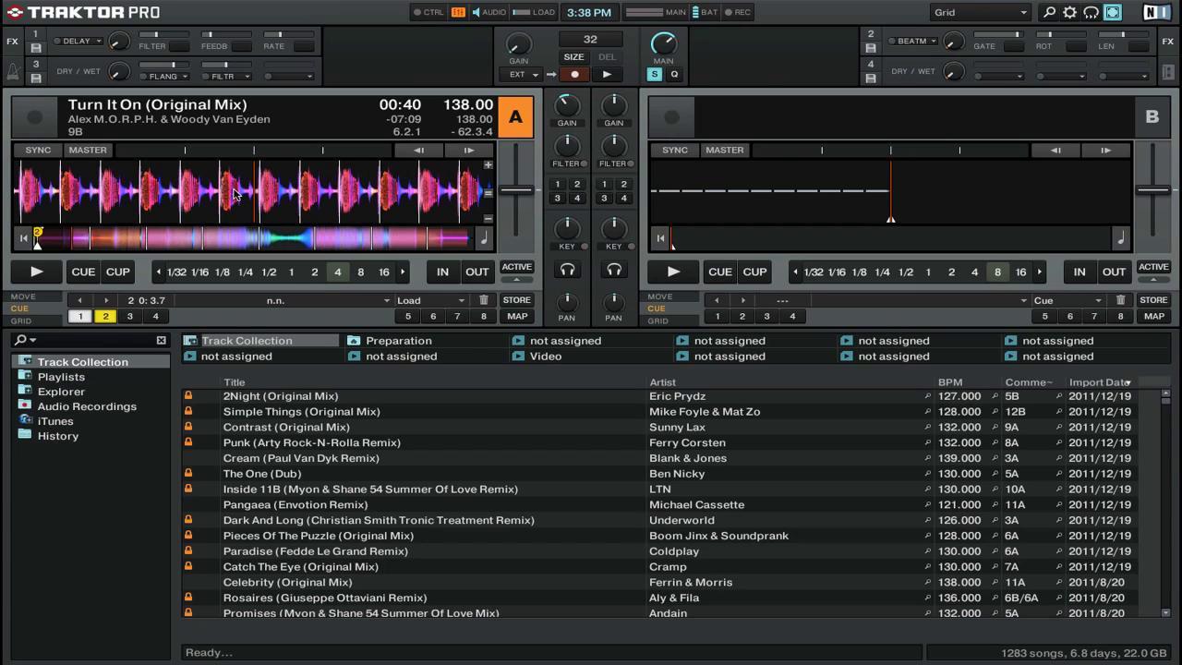Image resolution: width=1182 pixels, height=665 pixels.
Task: Toggle loop ACTIVE on deck A
Action: 516,267
